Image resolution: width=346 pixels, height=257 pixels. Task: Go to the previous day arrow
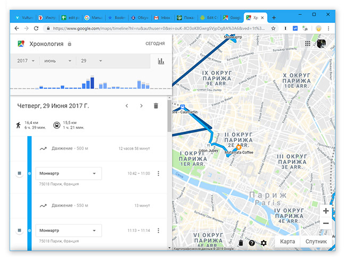pos(127,106)
